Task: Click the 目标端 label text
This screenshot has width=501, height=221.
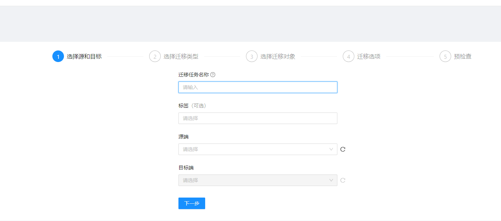Action: coord(186,168)
